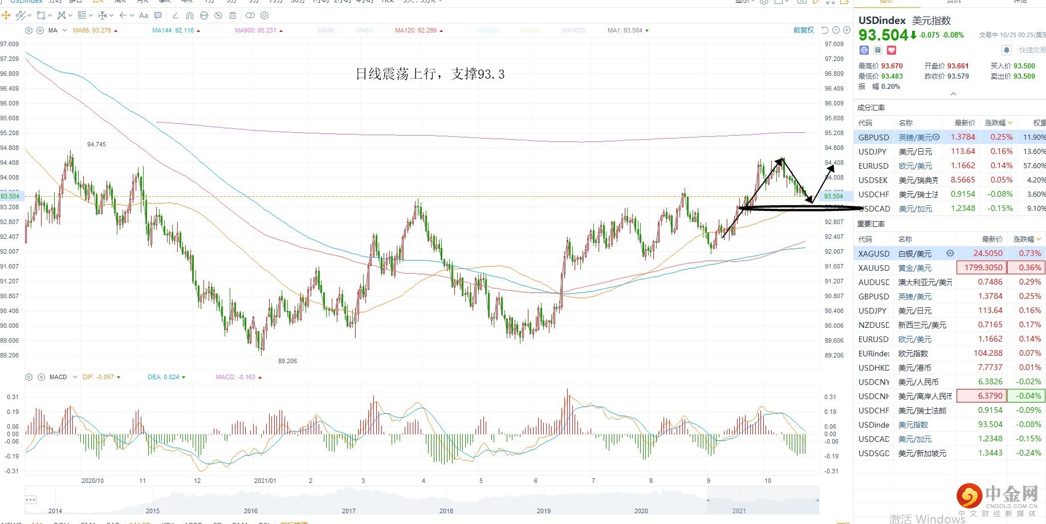The image size is (1046, 524).
Task: Toggle the red heart favorite icon
Action: (x=892, y=50)
